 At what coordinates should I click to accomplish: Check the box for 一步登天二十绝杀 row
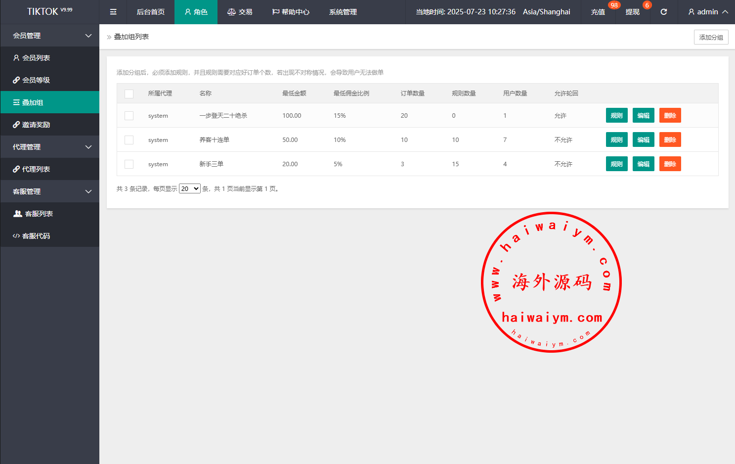click(129, 116)
